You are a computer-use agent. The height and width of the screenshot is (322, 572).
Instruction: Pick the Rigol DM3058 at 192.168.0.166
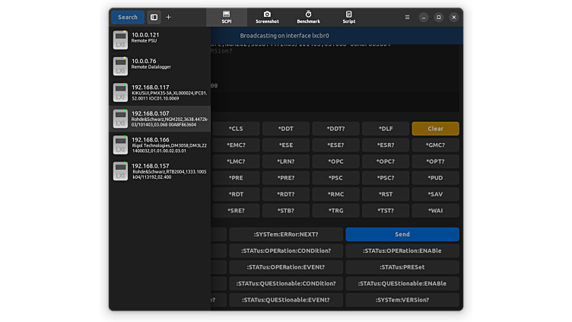coord(160,145)
